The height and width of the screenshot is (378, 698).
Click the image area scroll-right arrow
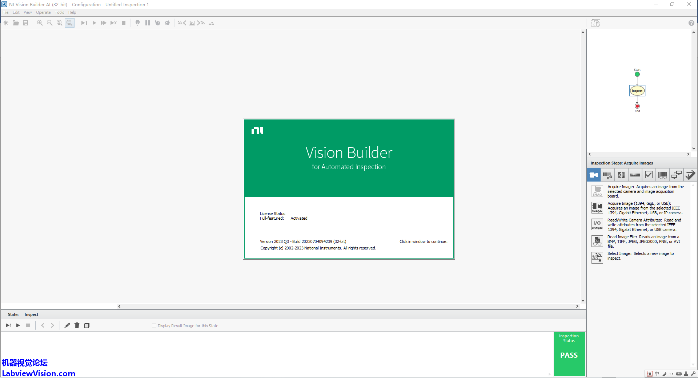point(577,306)
